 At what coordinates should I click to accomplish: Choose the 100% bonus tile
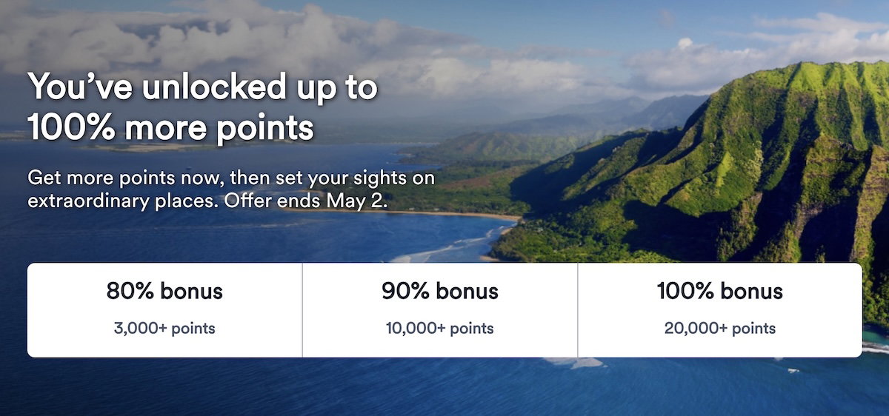(719, 309)
